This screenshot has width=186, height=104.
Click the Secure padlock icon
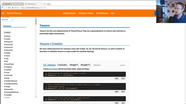tap(13, 8)
